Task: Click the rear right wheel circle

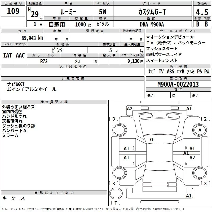Action: click(x=200, y=173)
